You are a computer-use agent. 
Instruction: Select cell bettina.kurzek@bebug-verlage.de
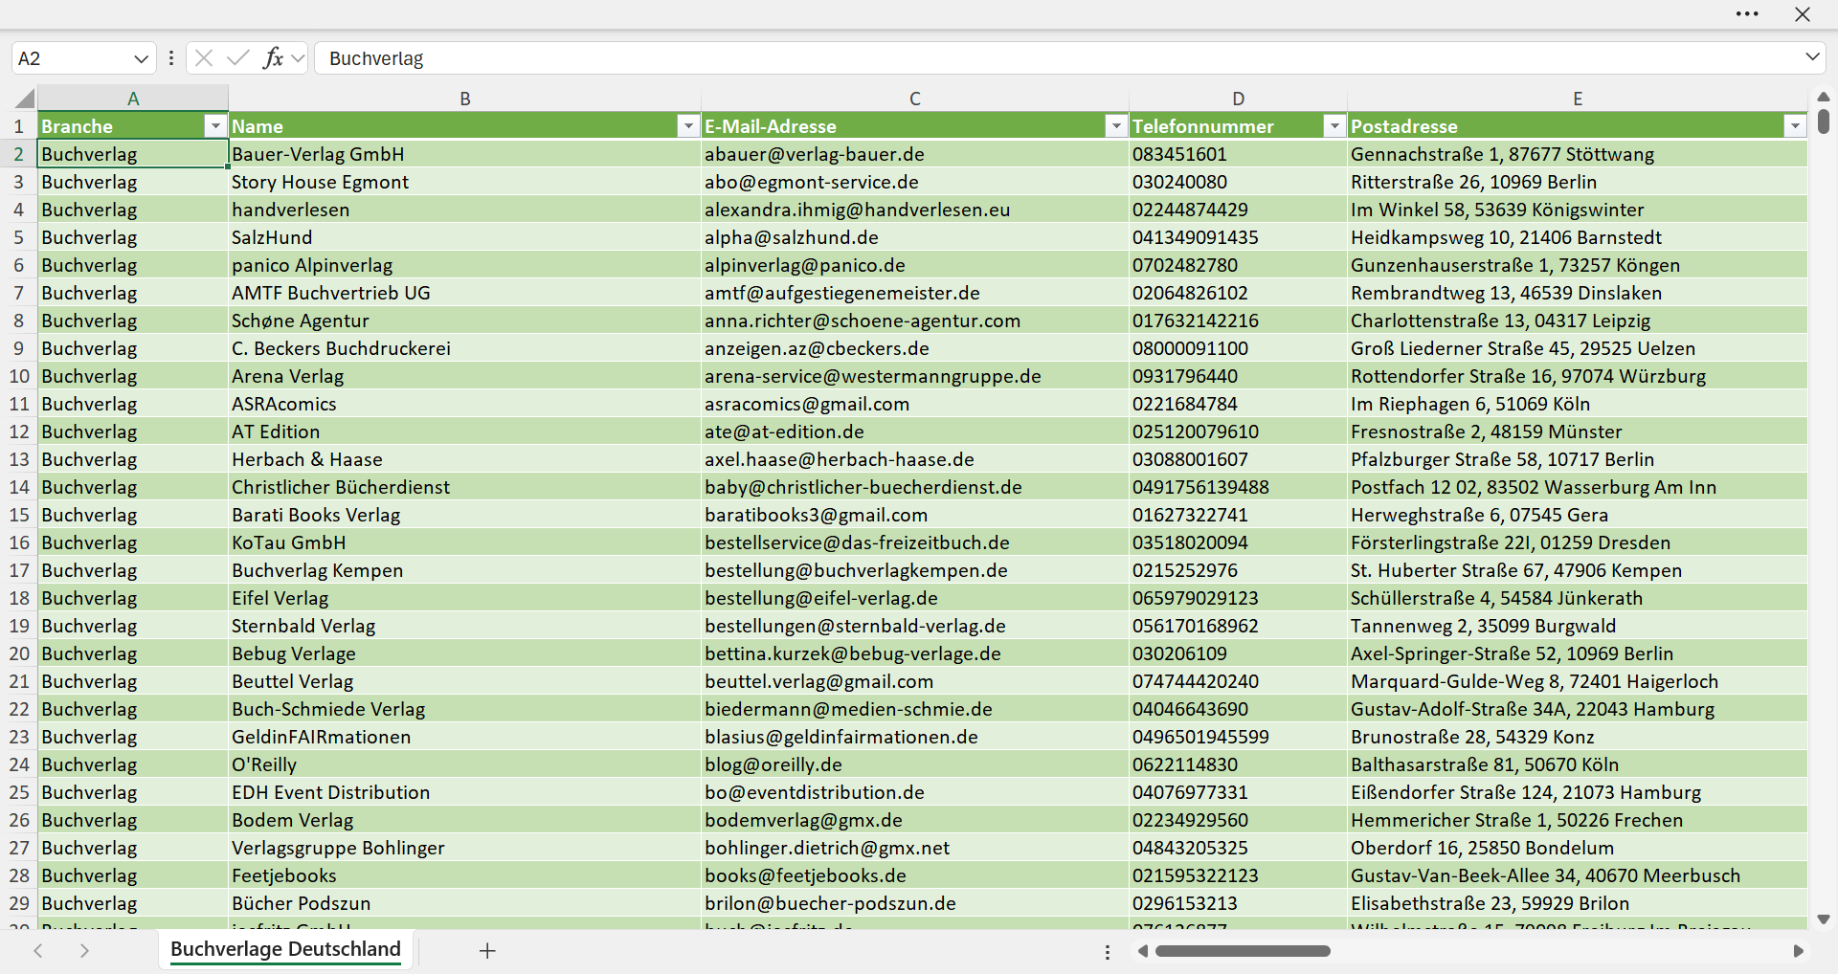(x=915, y=653)
